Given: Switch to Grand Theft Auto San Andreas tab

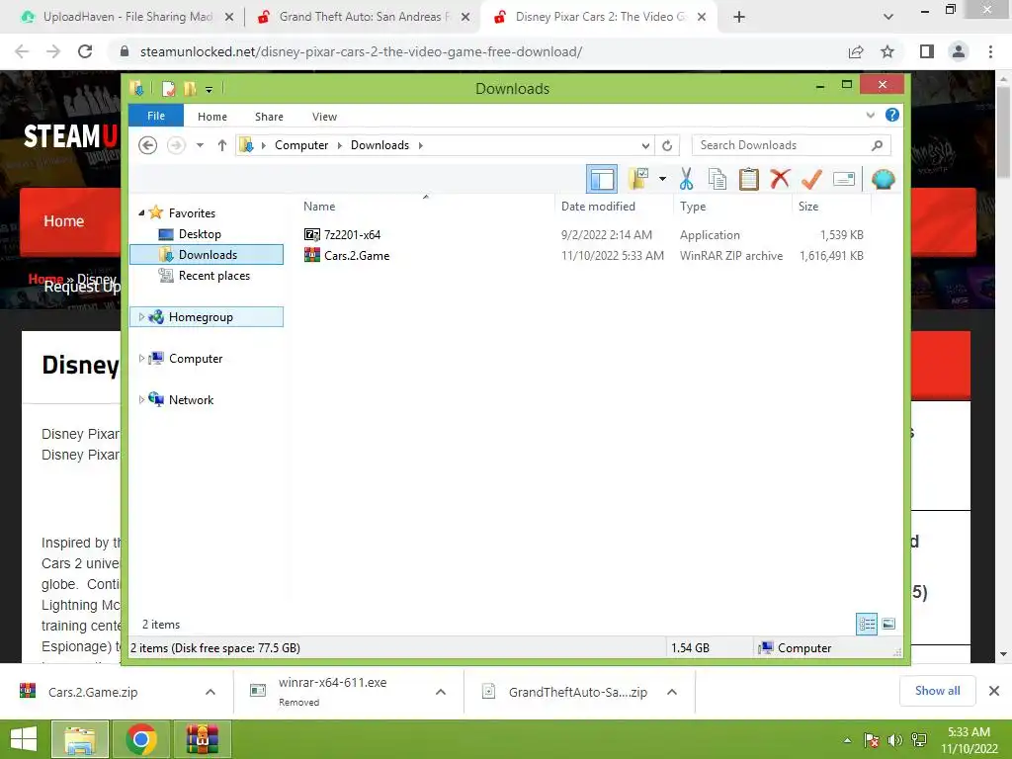Looking at the screenshot, I should coord(364,17).
